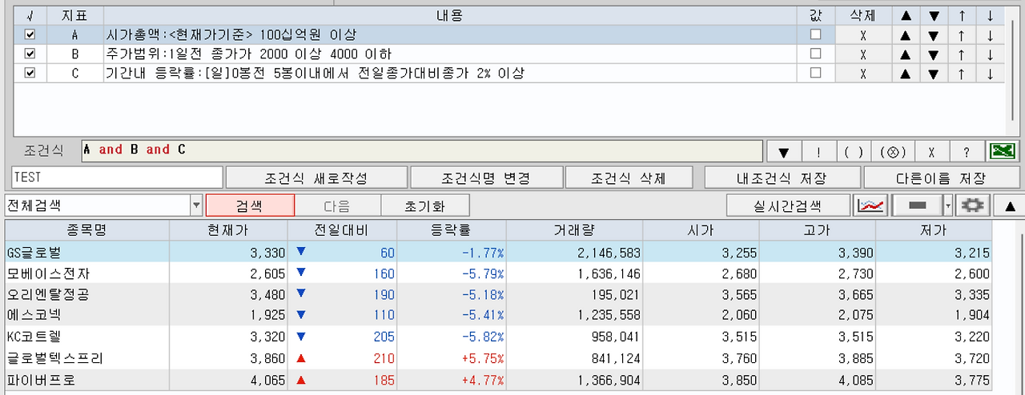This screenshot has height=395, width=1025.
Task: Move condition A down one row
Action: coord(932,35)
